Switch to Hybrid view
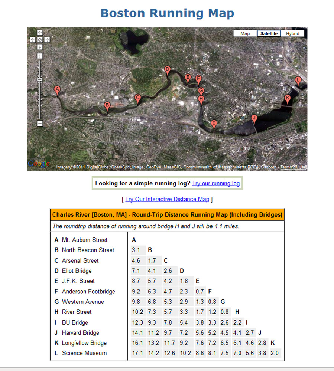 point(292,33)
